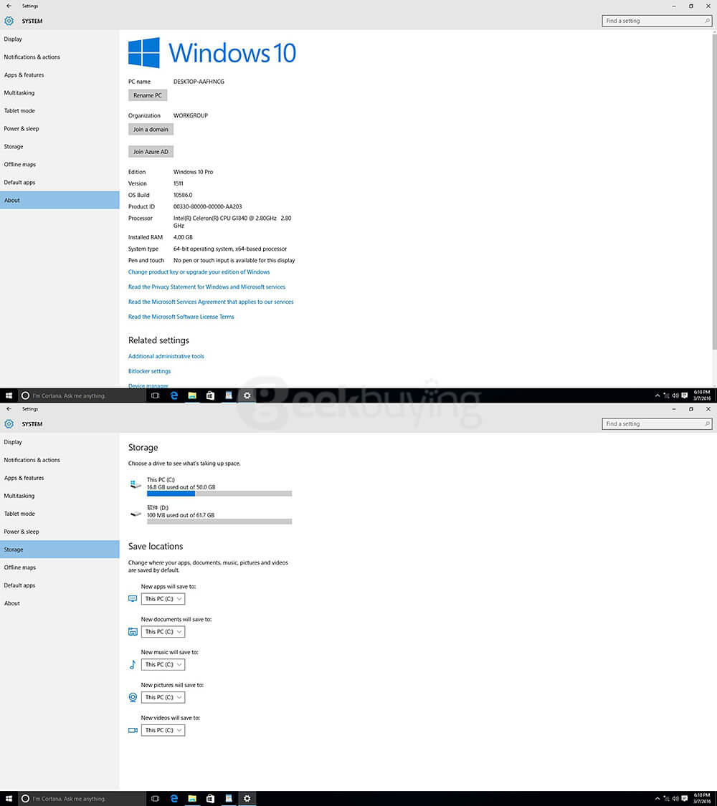Screen dimensions: 717x806
Task: Click the D: drive icon in Storage
Action: click(x=136, y=514)
